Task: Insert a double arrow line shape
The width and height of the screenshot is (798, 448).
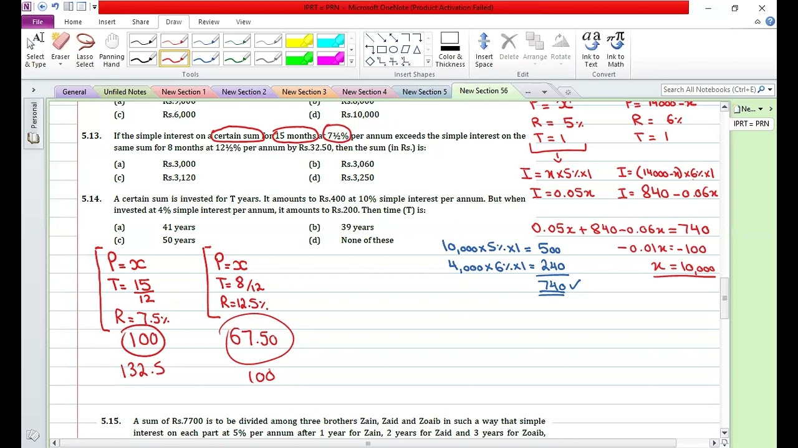Action: (393, 38)
